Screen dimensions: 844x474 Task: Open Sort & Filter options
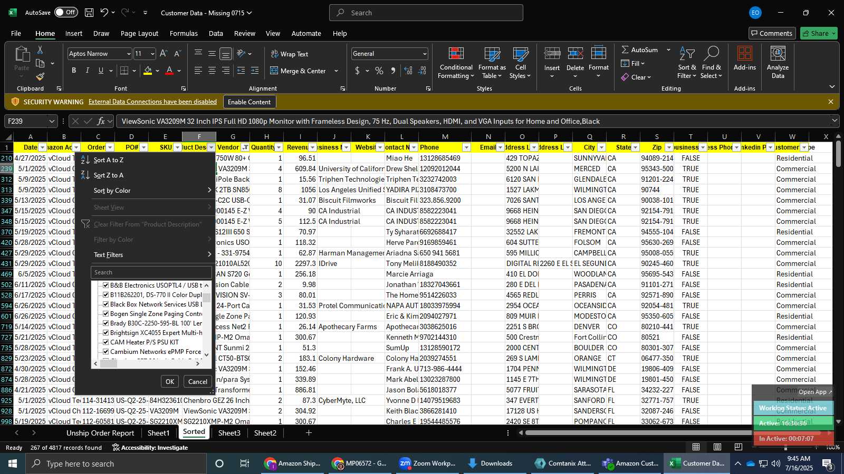pyautogui.click(x=687, y=63)
